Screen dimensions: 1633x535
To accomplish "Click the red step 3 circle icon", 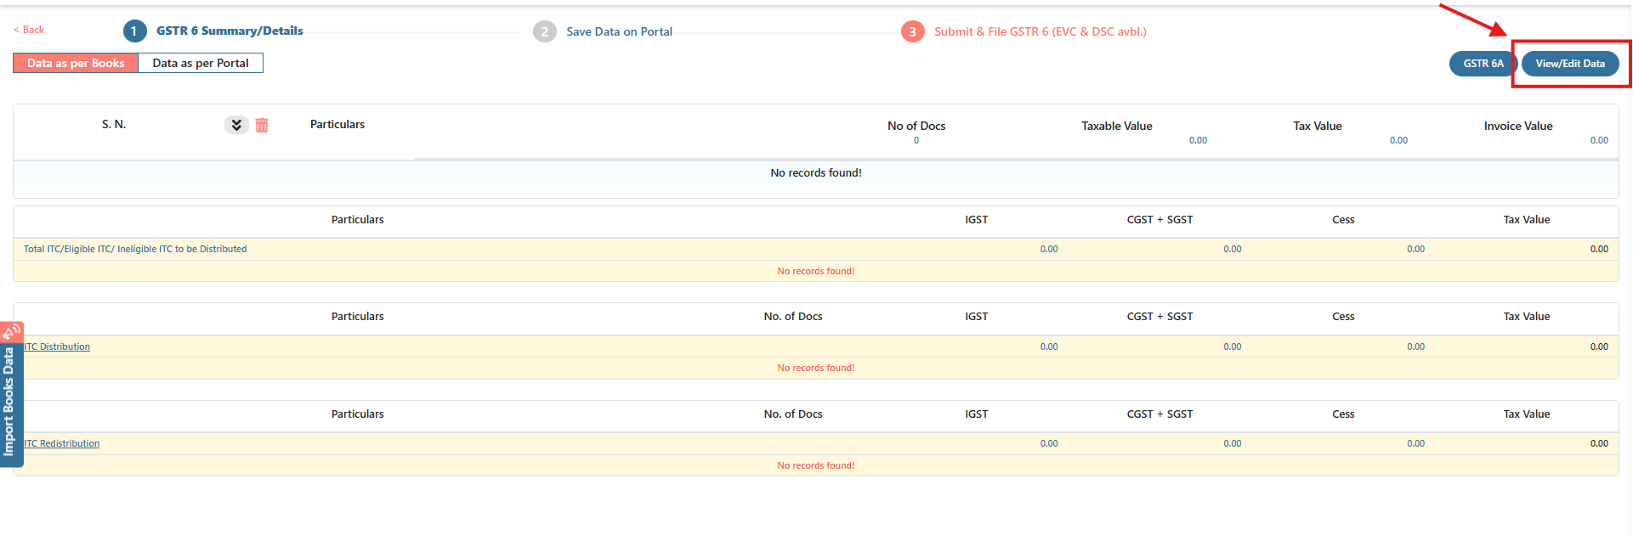I will (912, 32).
